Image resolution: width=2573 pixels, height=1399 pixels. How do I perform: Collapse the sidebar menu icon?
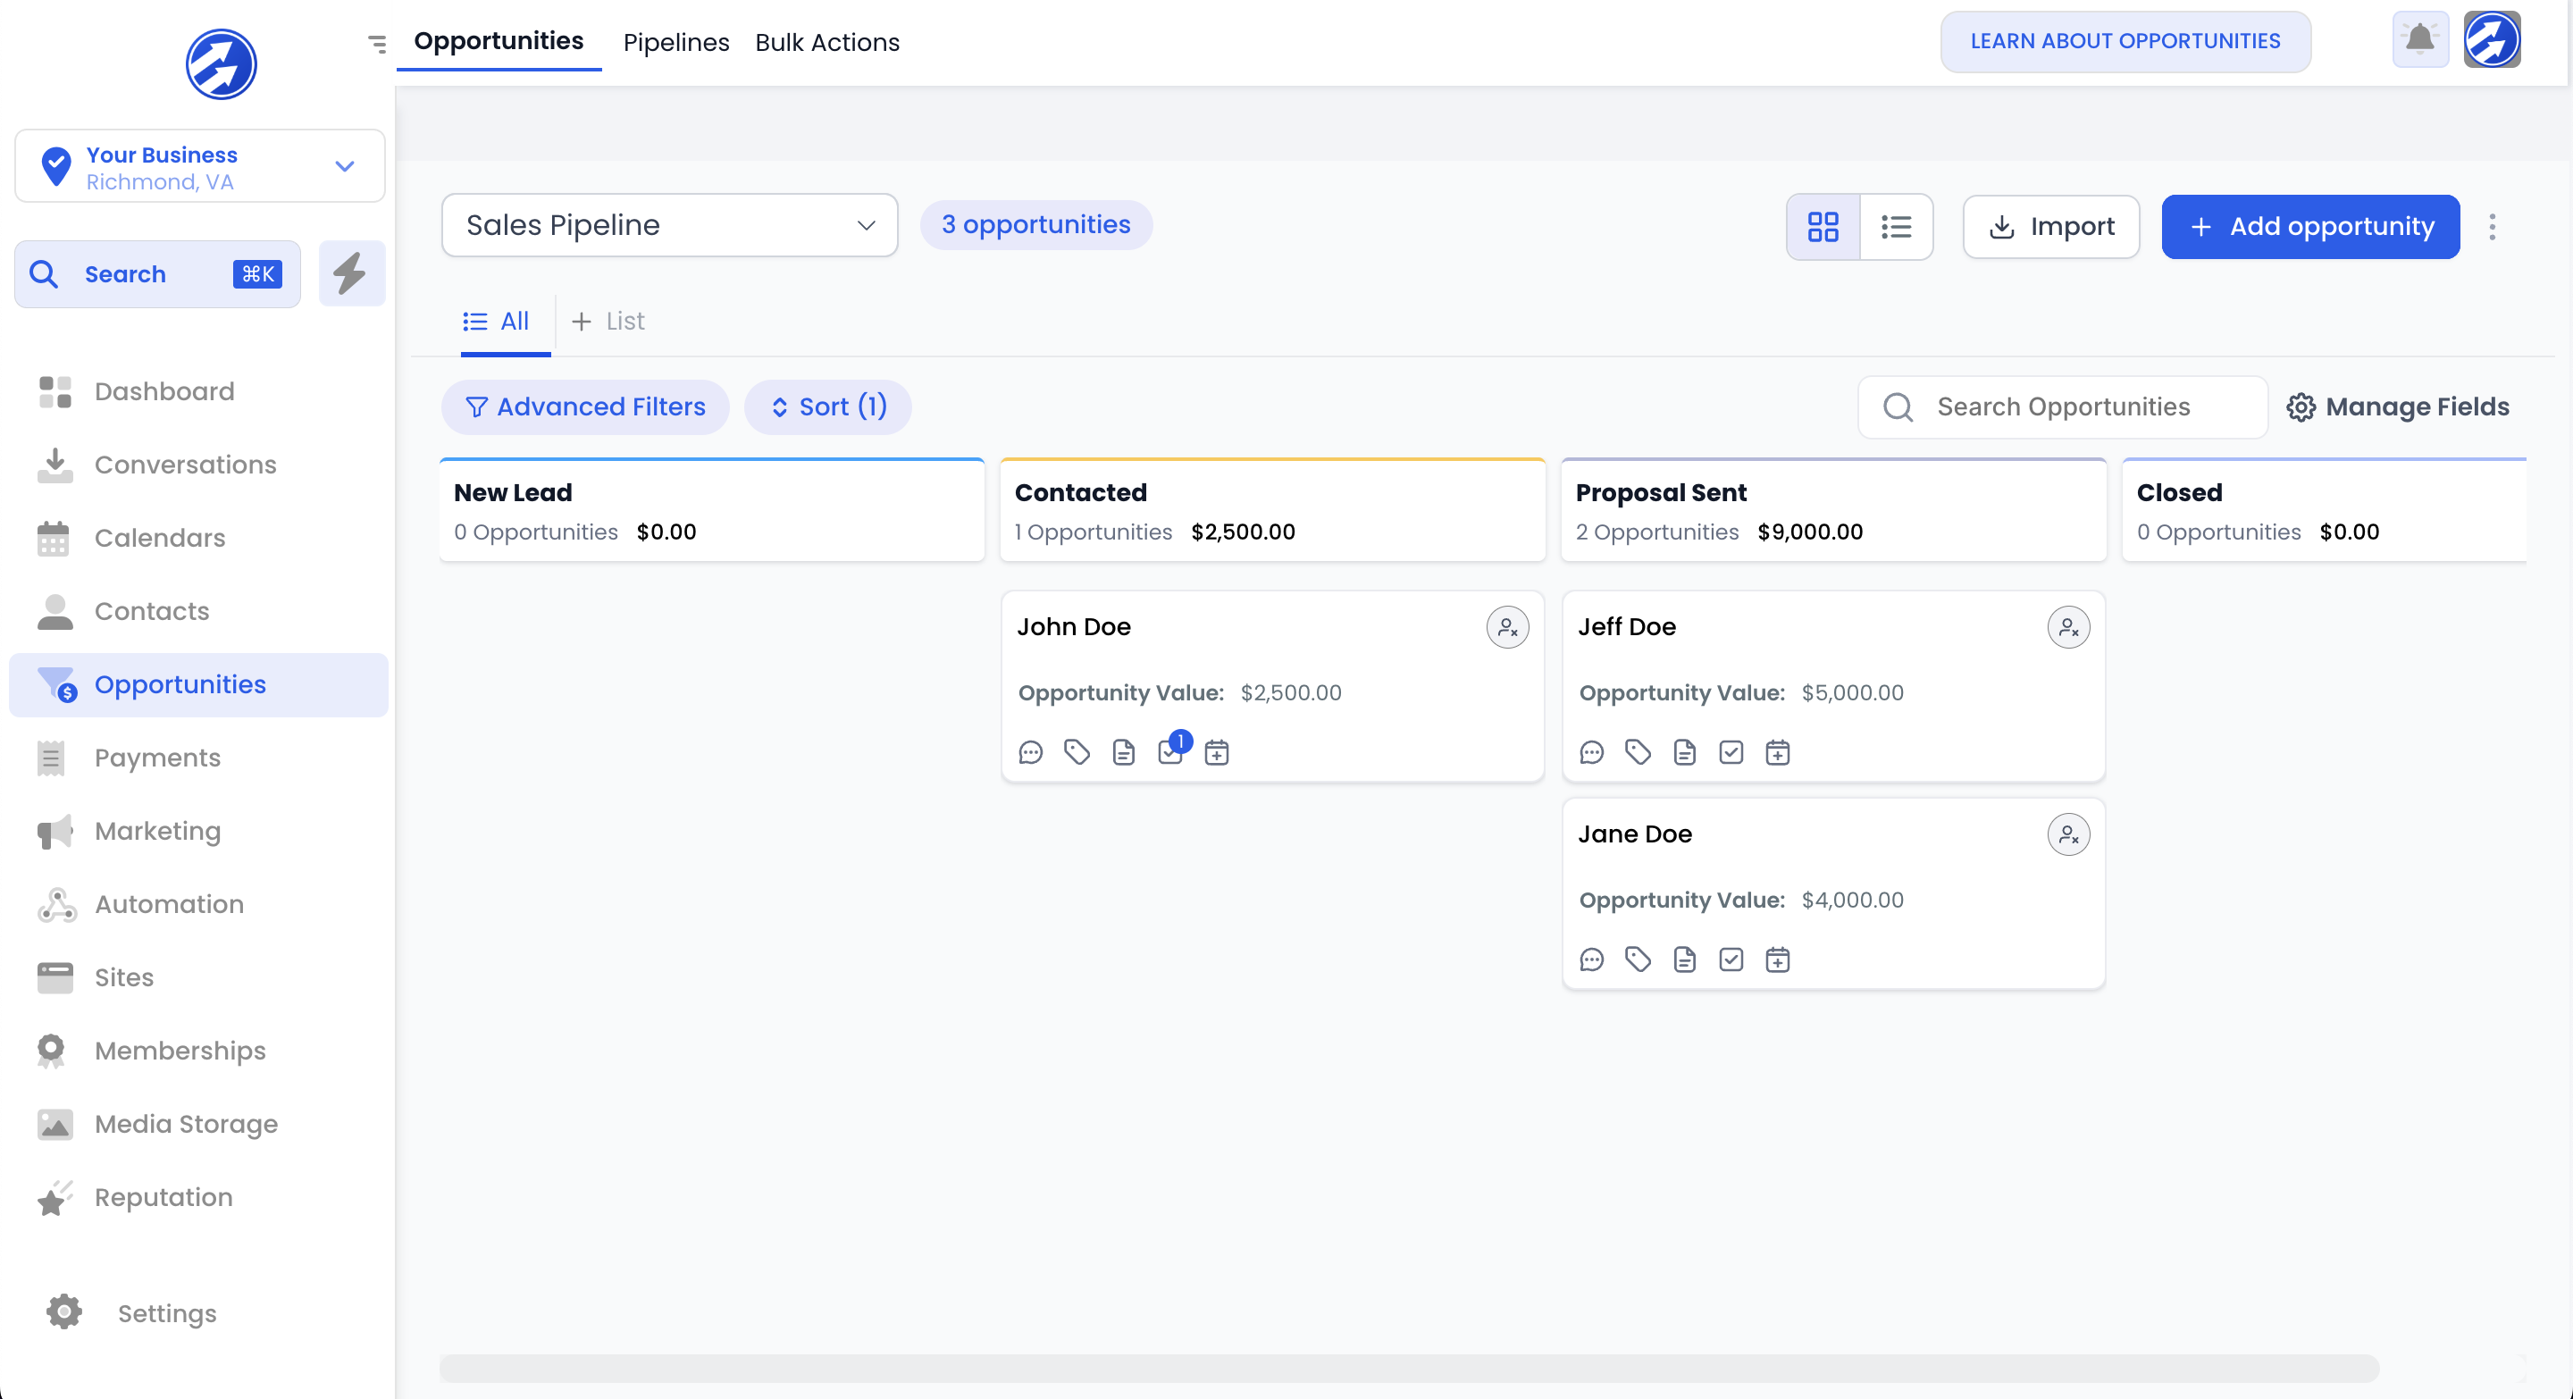point(376,43)
